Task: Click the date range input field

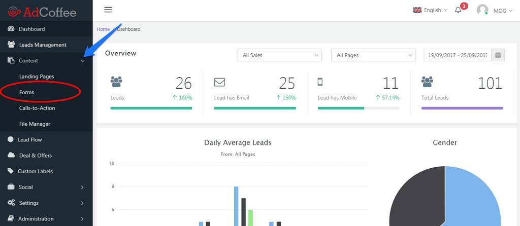Action: point(458,55)
